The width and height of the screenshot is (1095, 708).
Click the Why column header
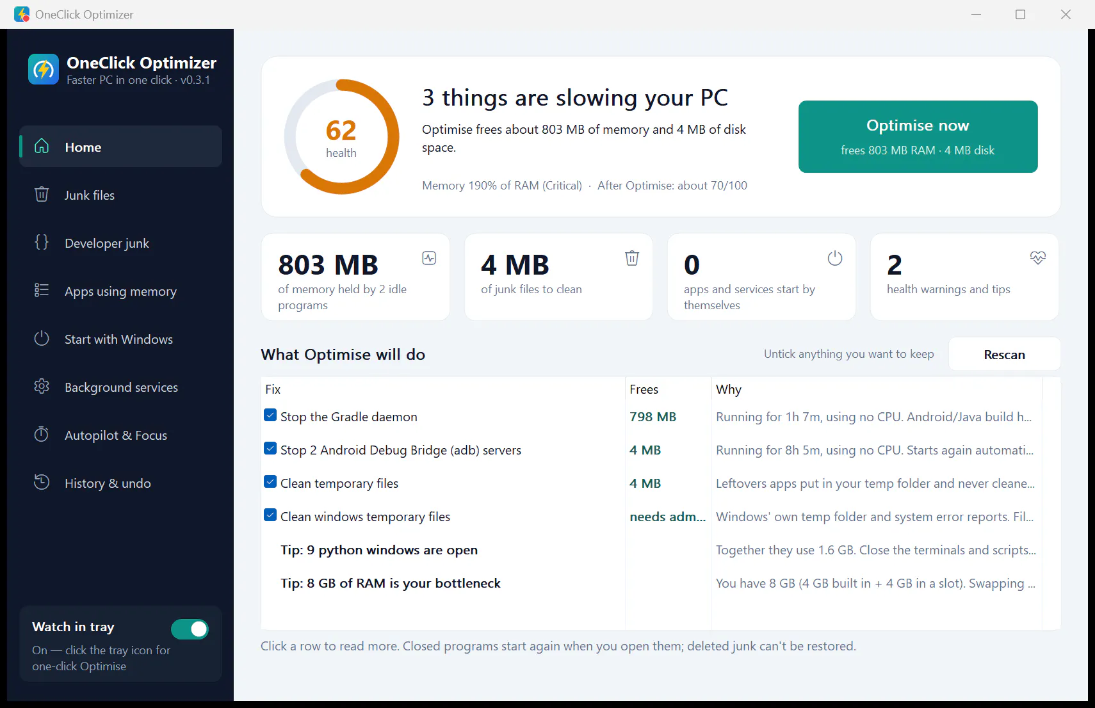(877, 389)
